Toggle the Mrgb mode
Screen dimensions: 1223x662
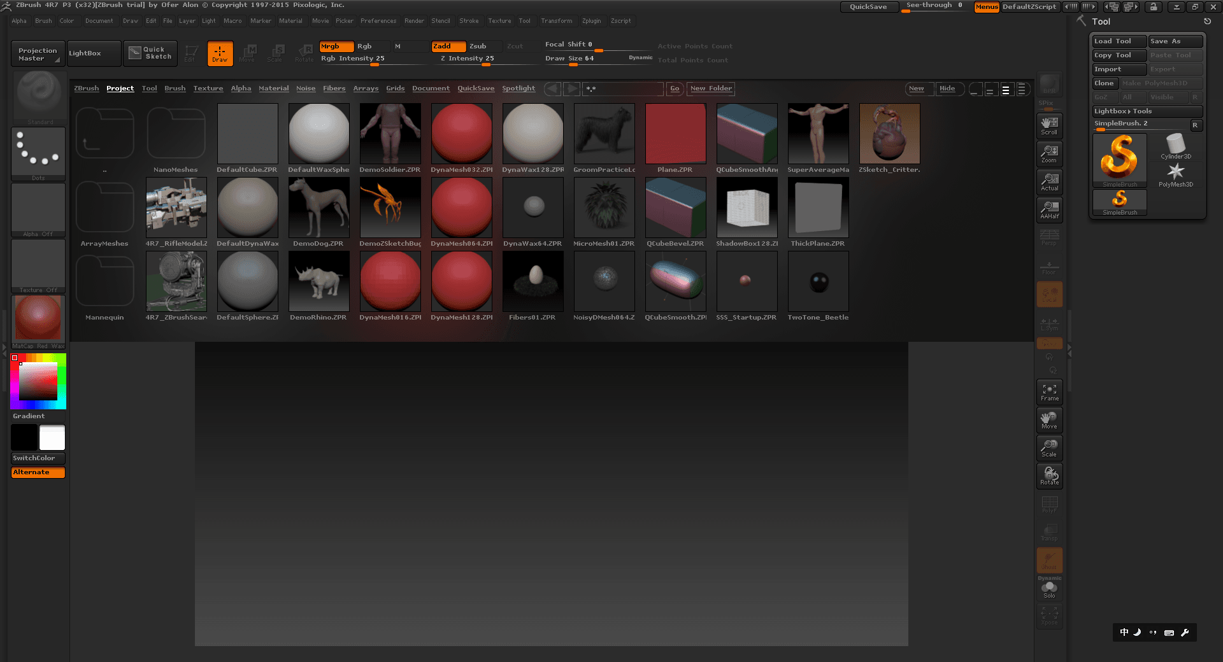point(336,46)
